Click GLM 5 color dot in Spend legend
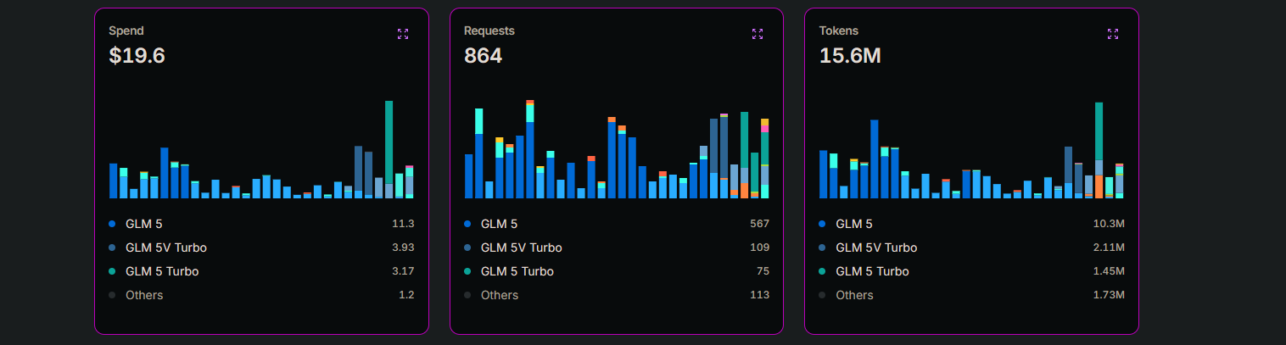This screenshot has height=345, width=1286. [x=112, y=224]
